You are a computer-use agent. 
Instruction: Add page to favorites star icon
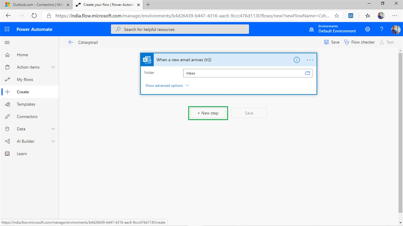[x=336, y=16]
